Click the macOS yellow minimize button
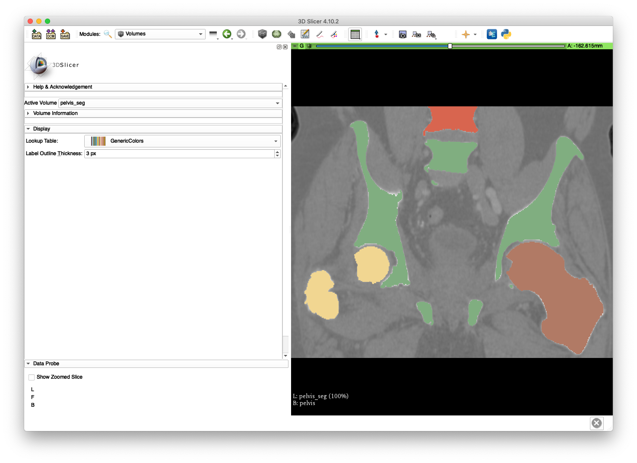 click(x=39, y=21)
